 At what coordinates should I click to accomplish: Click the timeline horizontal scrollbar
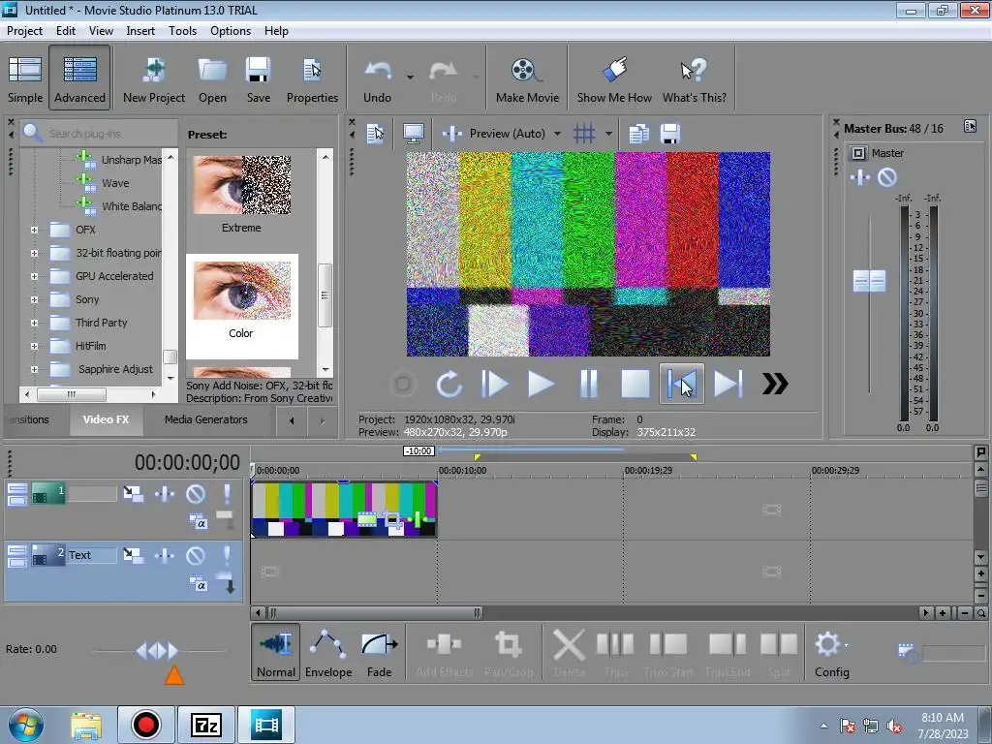pyautogui.click(x=374, y=613)
